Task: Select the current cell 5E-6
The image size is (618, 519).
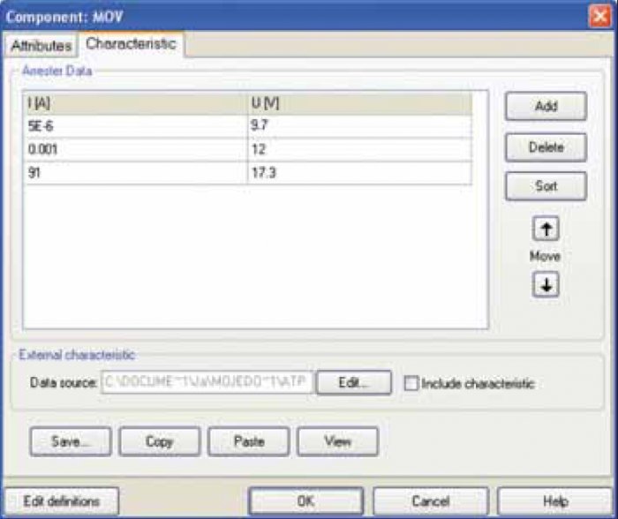Action: pos(136,126)
